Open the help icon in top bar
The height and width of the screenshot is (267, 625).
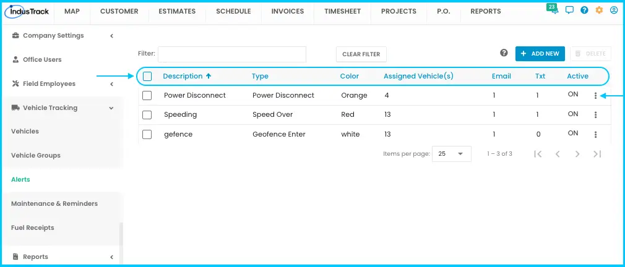(x=584, y=11)
